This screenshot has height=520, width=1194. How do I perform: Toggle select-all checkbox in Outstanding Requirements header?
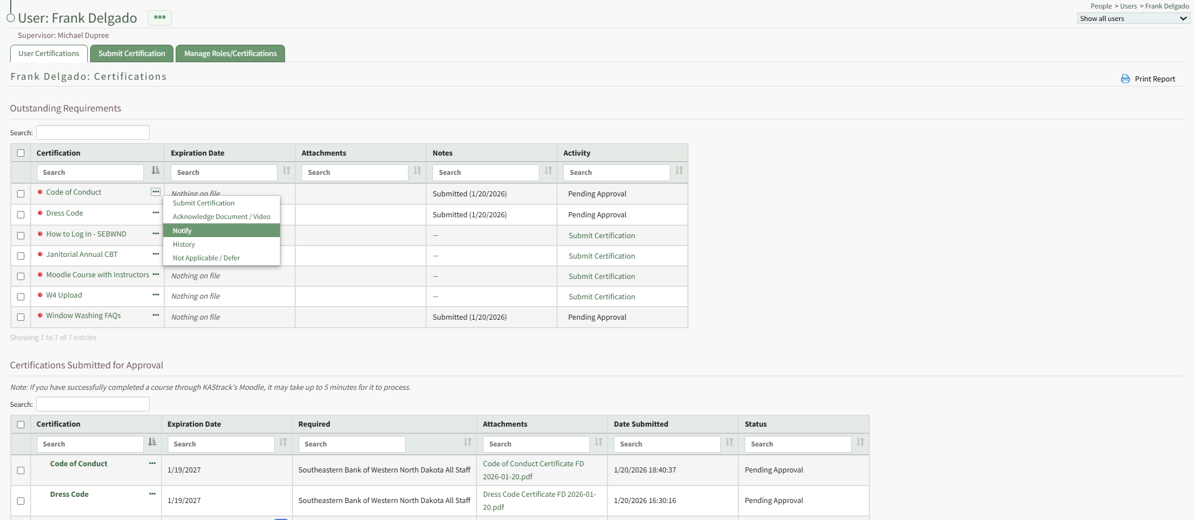tap(21, 153)
